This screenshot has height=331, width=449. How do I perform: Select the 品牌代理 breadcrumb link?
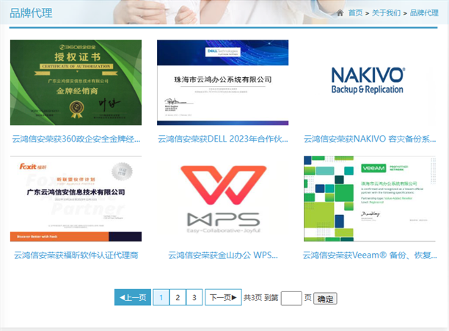coord(424,13)
